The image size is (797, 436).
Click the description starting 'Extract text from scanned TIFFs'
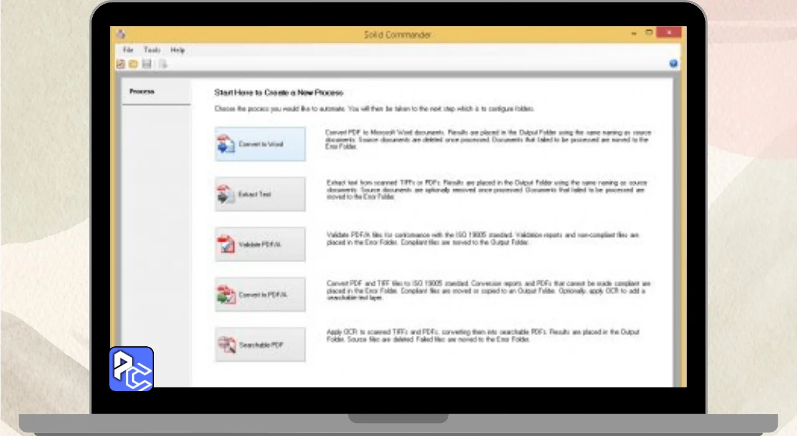pos(487,190)
